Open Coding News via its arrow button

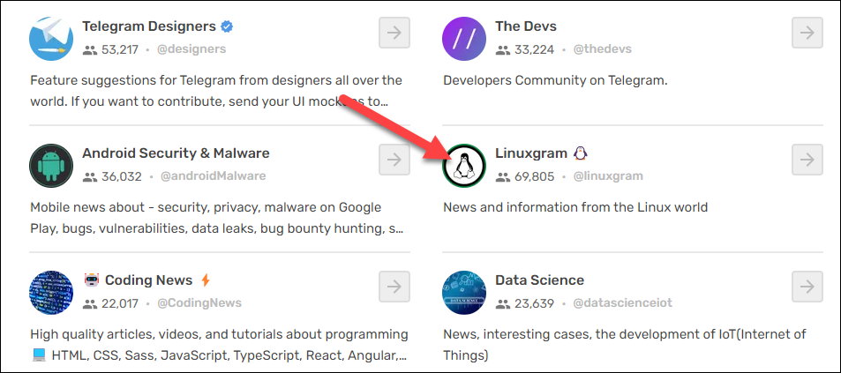pyautogui.click(x=394, y=287)
